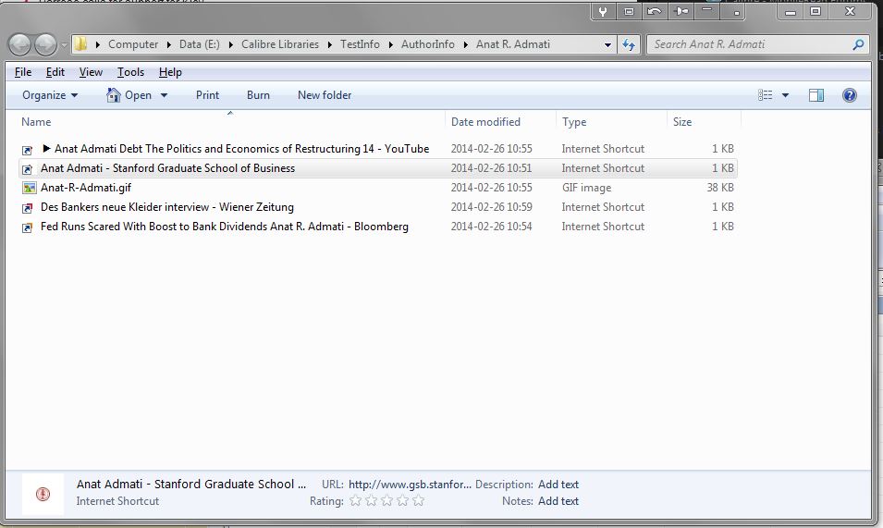Click Burn in the command bar

[x=258, y=95]
